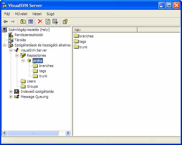Click the Repositories database icon
The image size is (182, 145).
point(23,55)
